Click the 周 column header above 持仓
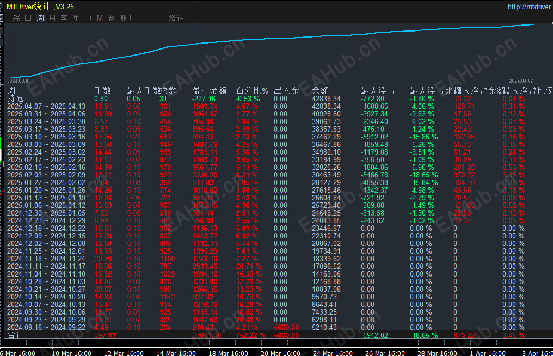The width and height of the screenshot is (553, 356). click(x=11, y=91)
